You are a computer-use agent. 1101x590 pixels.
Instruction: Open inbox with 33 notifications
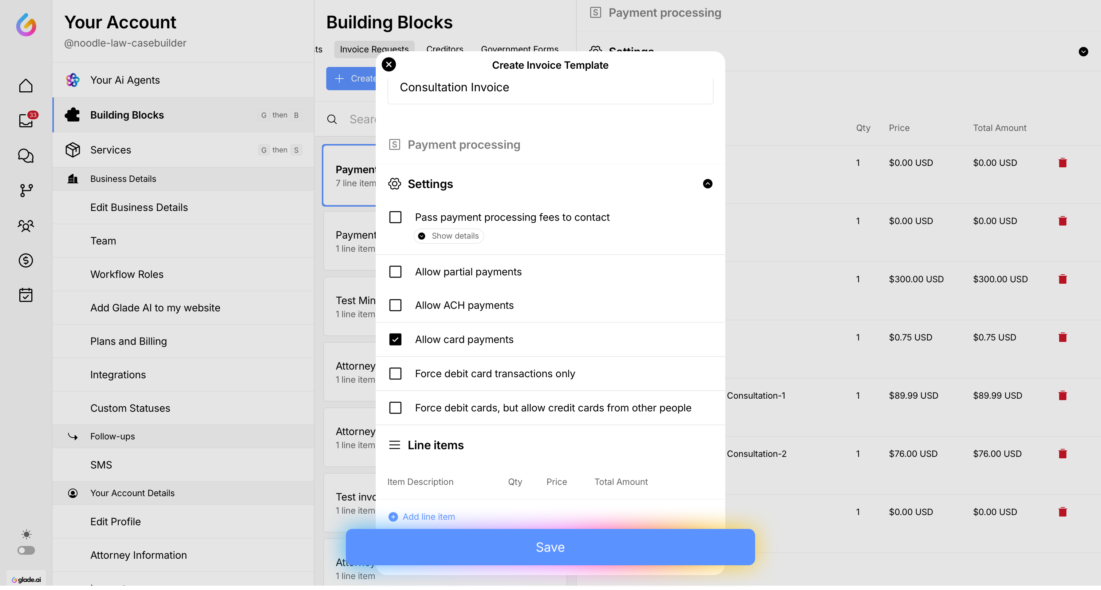(x=25, y=120)
